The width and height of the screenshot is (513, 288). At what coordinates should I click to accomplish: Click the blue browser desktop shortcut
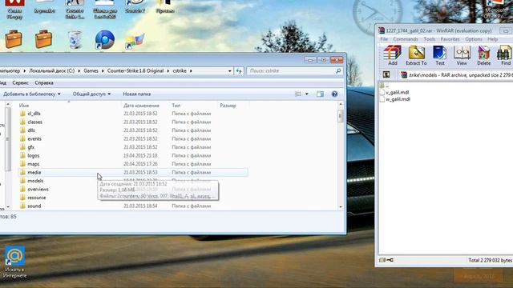pos(105,40)
